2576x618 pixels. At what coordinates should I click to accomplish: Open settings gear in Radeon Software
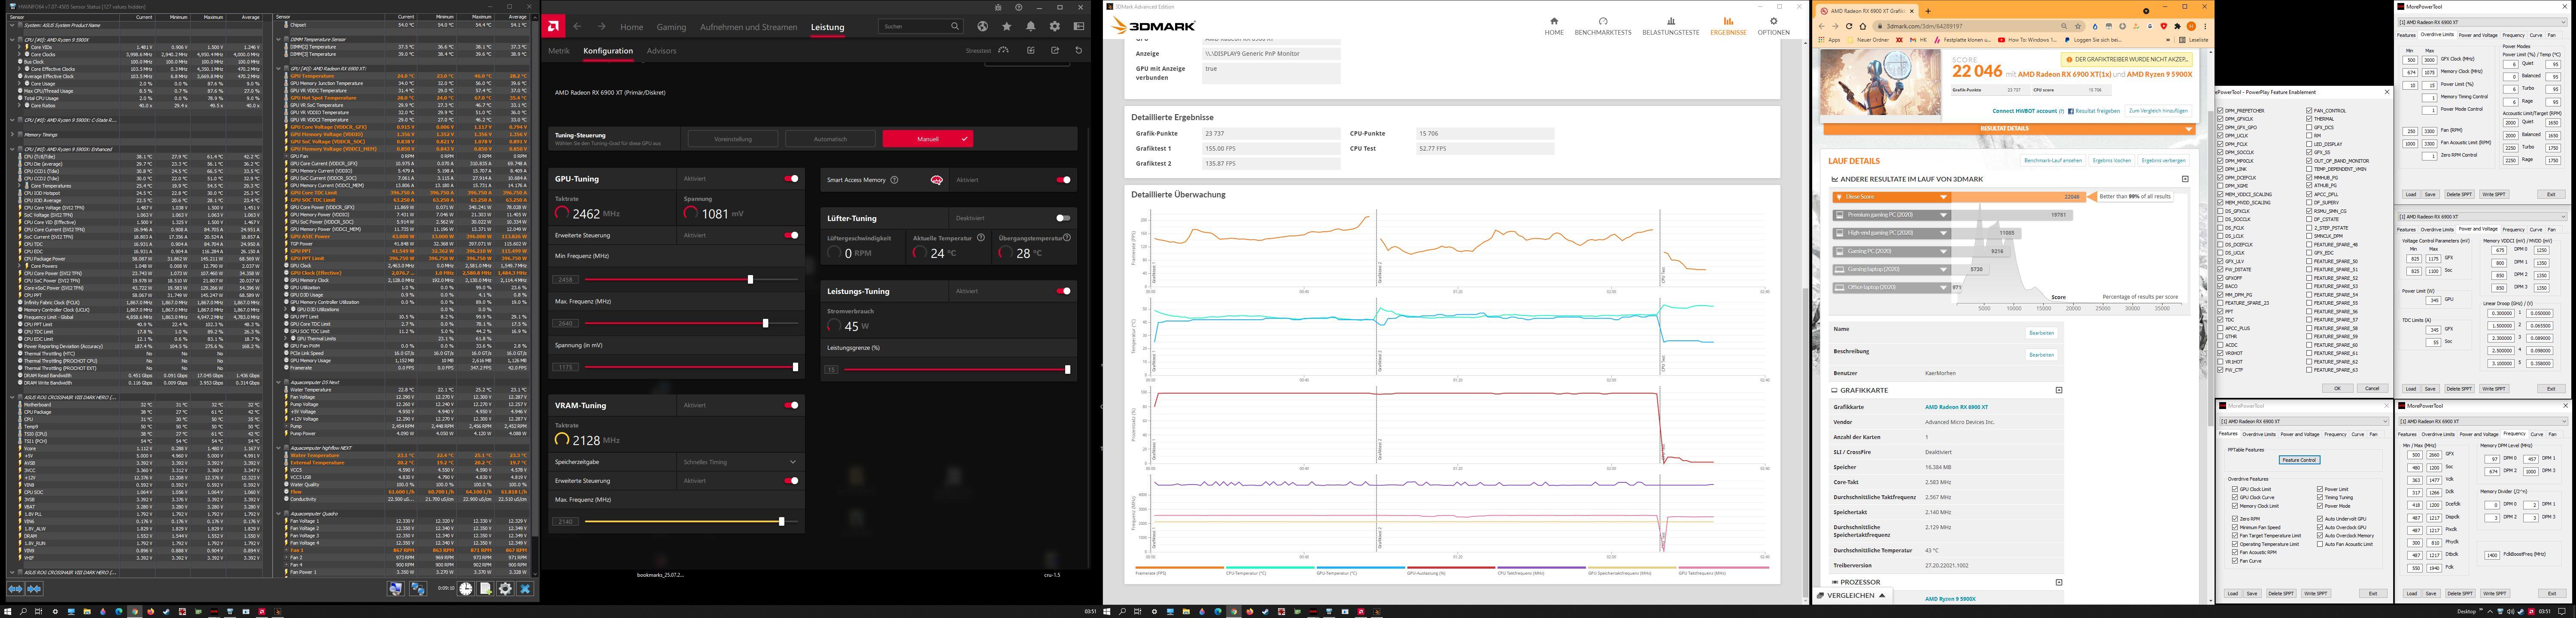pyautogui.click(x=1055, y=26)
